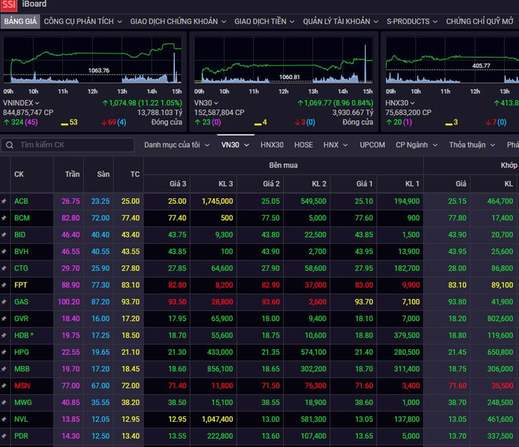Click GVR matched volume 802,600

pos(500,319)
